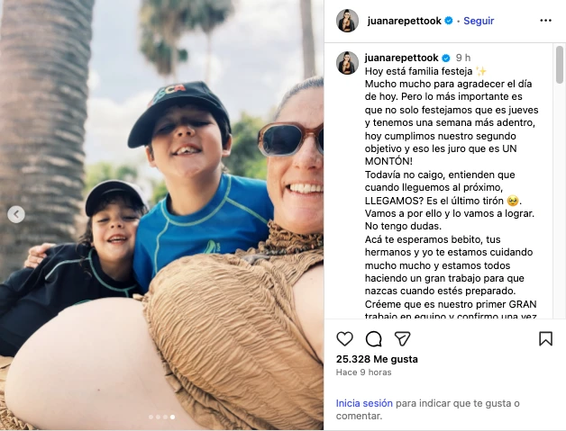This screenshot has width=566, height=431.
Task: Open the three-dot more options menu
Action: [x=545, y=21]
